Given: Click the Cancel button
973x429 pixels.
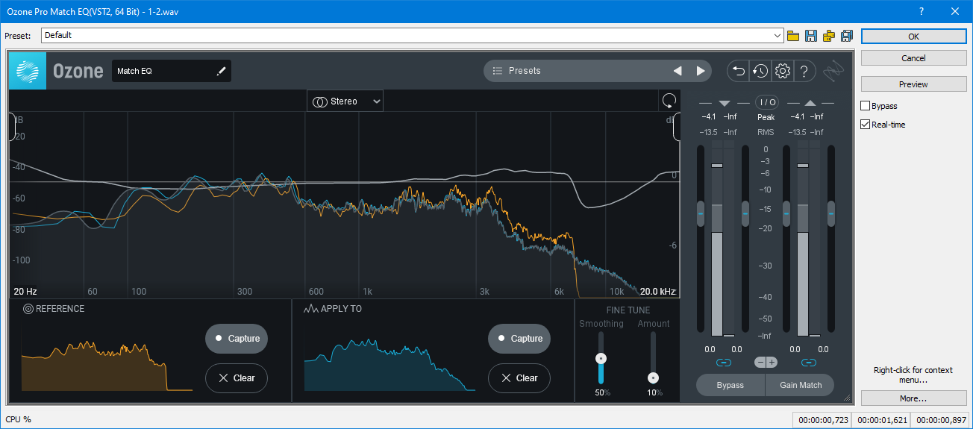Looking at the screenshot, I should [913, 58].
